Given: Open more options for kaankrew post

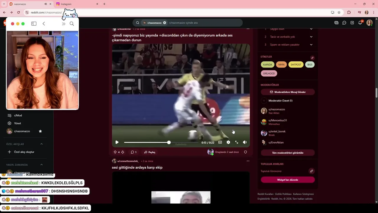Looking at the screenshot, I should (x=248, y=29).
